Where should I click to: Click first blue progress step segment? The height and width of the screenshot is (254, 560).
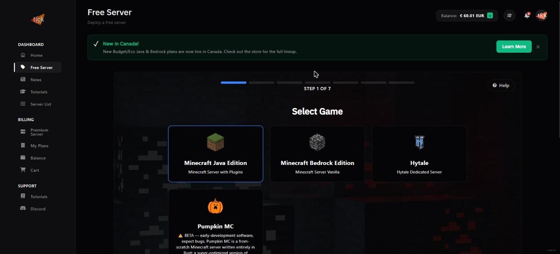234,83
